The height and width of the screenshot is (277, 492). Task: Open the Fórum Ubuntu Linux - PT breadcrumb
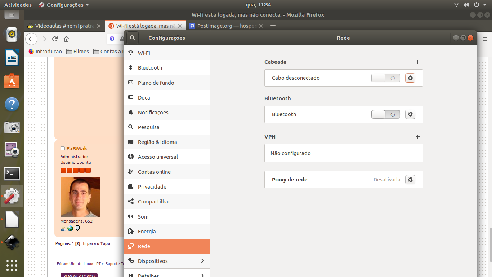coord(79,264)
